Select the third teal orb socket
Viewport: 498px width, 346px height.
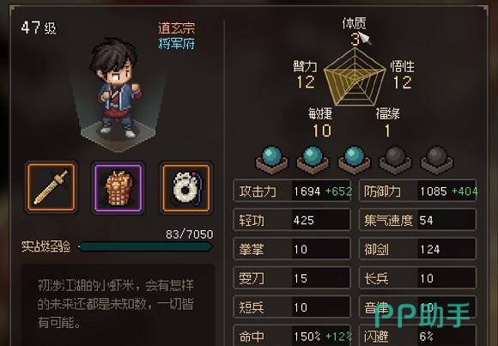(x=354, y=160)
